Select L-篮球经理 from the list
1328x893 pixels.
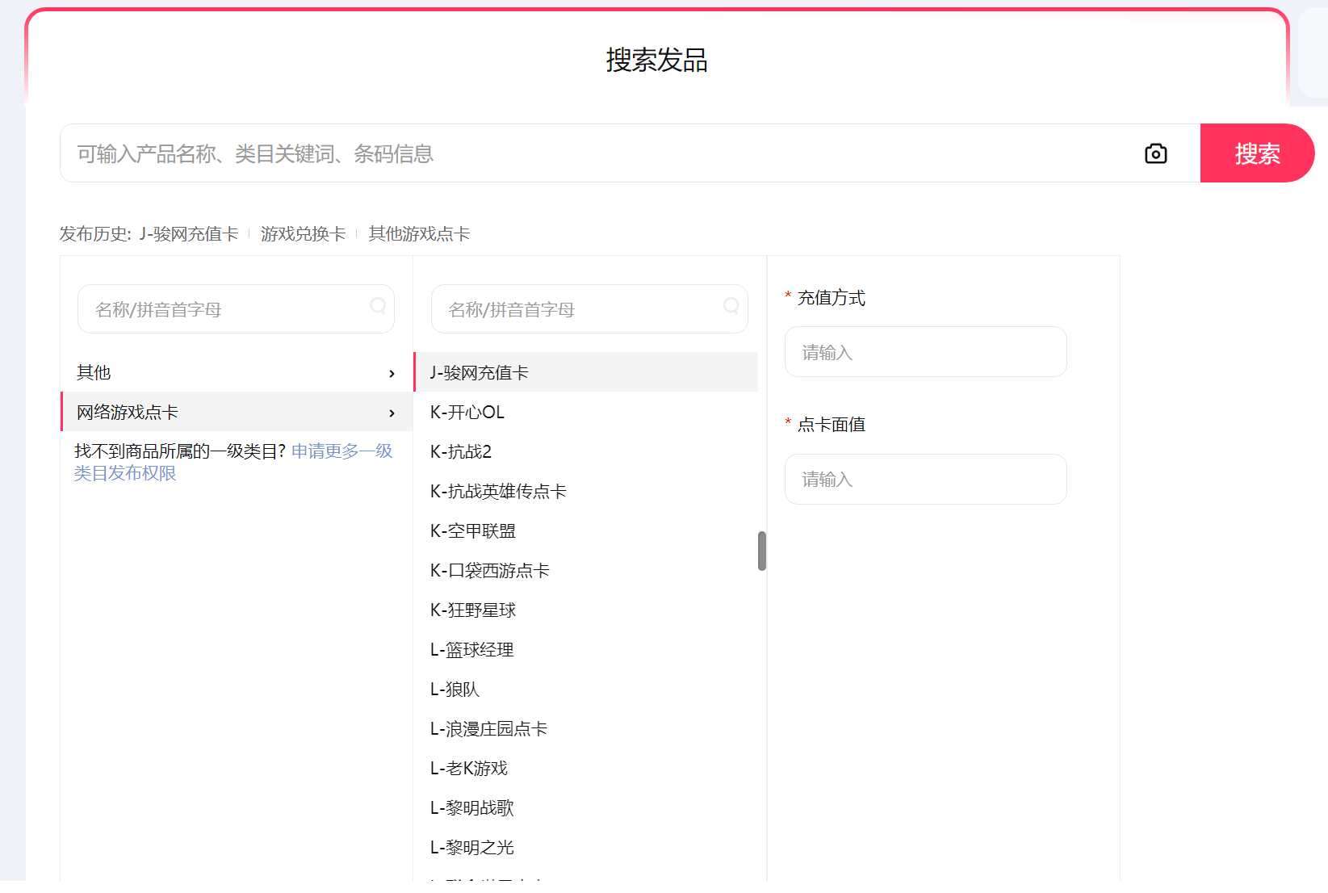472,650
